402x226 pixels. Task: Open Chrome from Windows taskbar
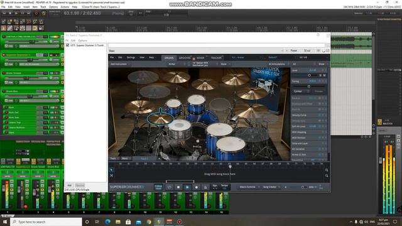point(149,222)
